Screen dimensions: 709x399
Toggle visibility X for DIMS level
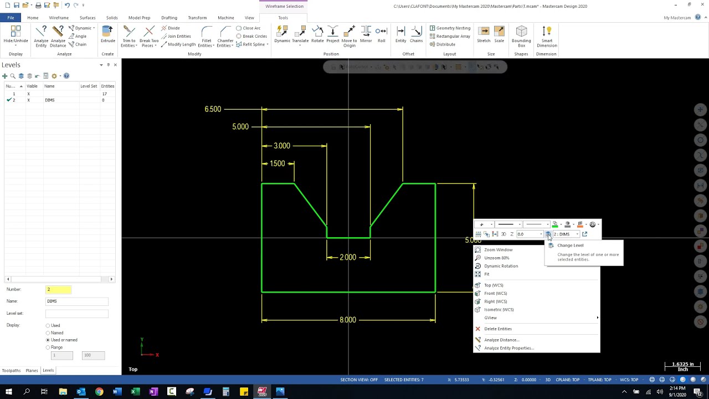(x=28, y=100)
